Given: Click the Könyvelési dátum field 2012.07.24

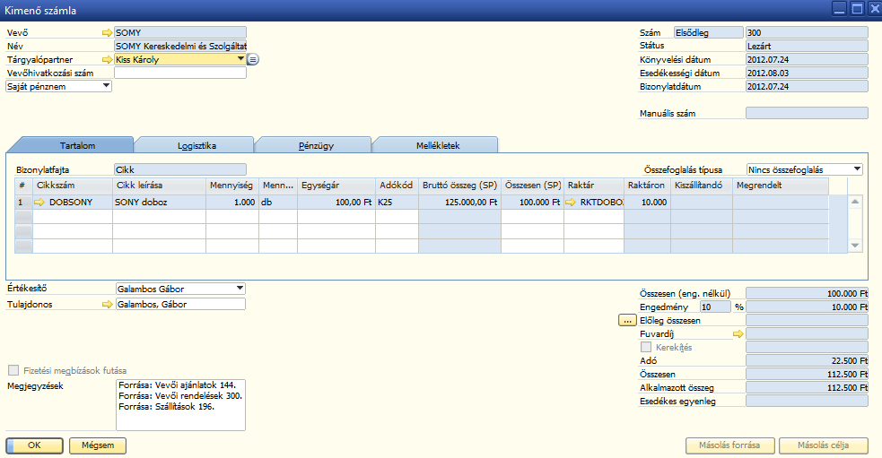Looking at the screenshot, I should tap(807, 59).
